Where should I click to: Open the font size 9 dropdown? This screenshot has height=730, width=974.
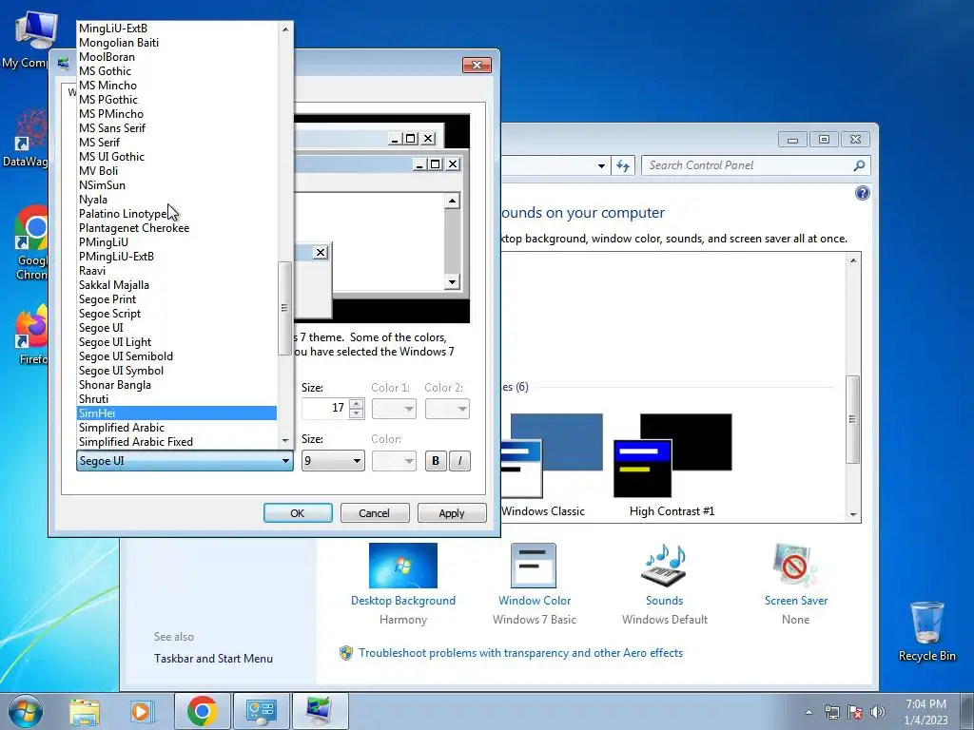333,461
